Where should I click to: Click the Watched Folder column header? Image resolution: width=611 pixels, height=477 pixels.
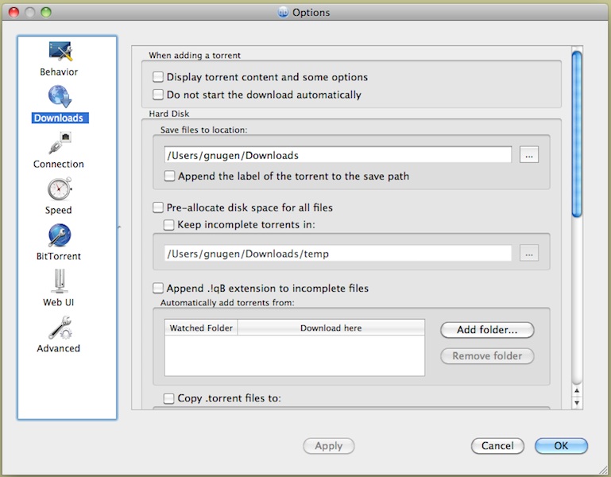pos(201,328)
